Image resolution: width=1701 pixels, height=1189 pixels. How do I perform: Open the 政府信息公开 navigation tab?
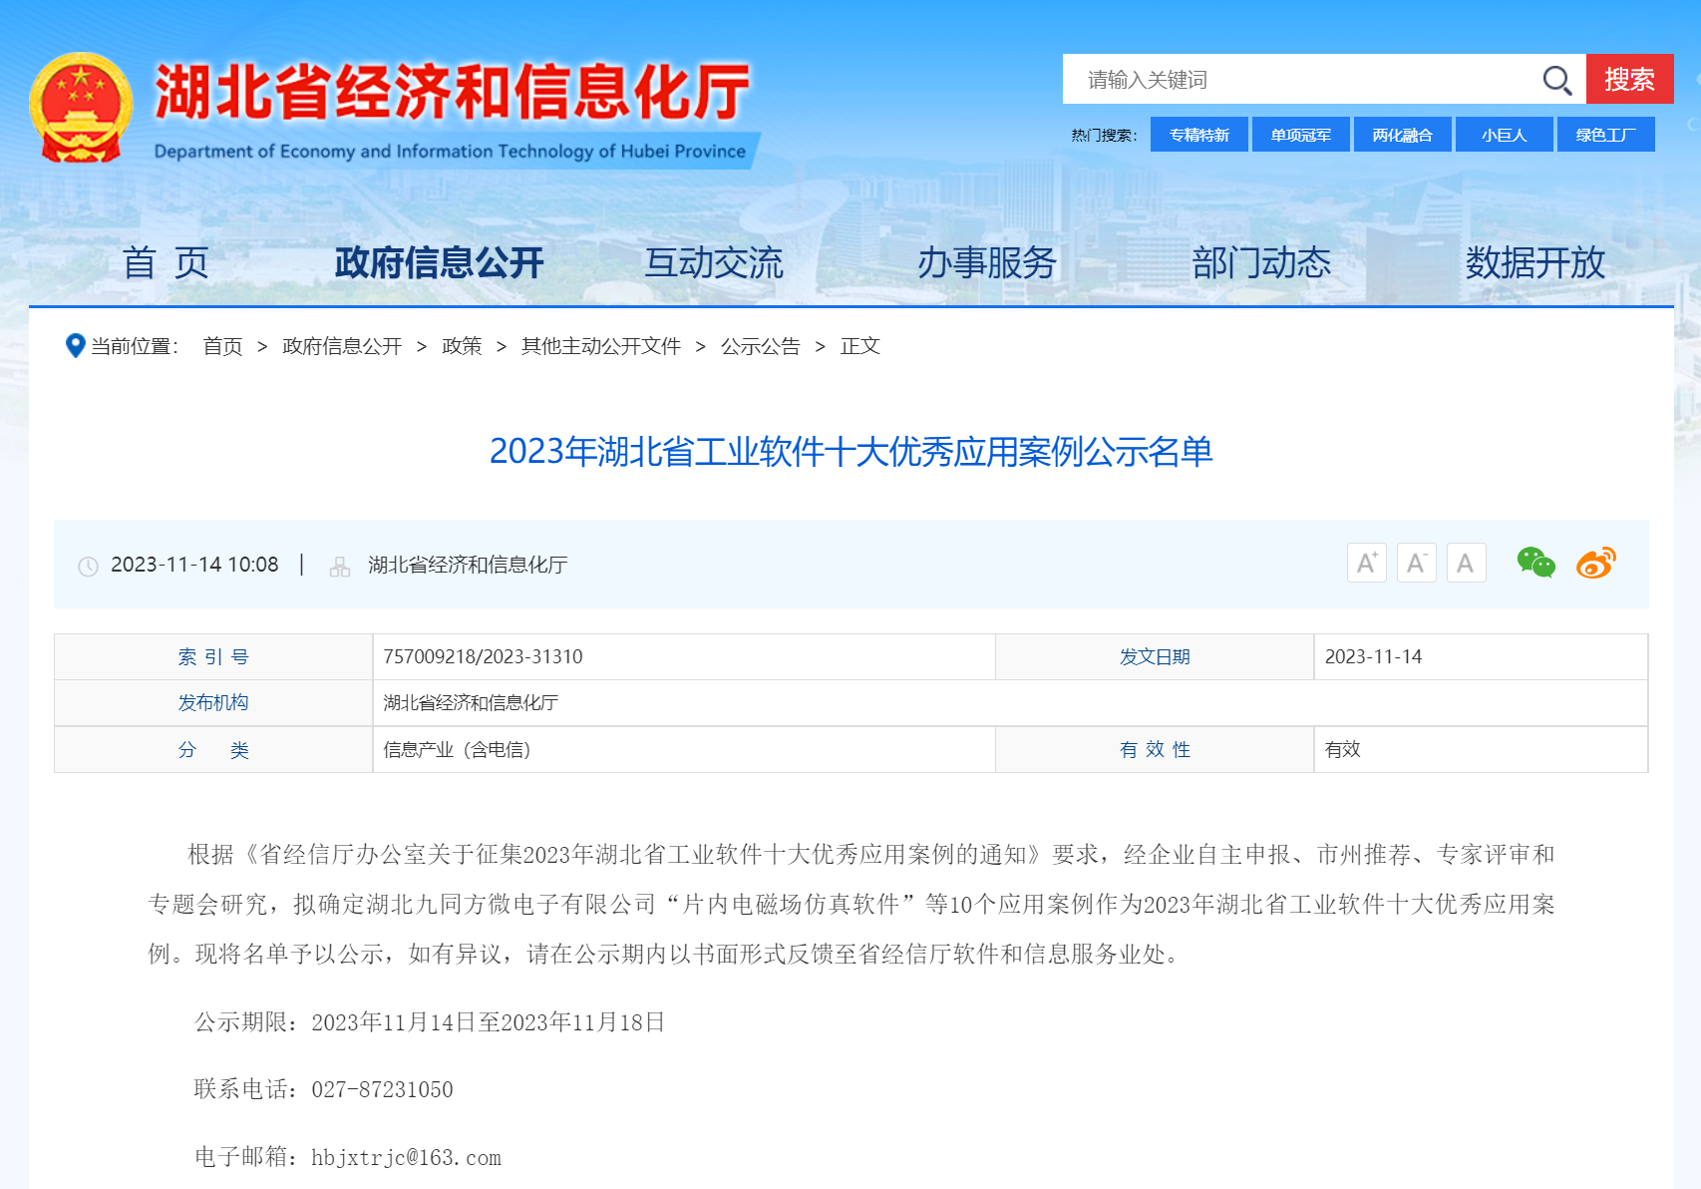(439, 263)
